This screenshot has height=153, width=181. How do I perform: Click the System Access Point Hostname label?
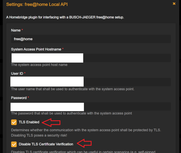[x=36, y=49]
